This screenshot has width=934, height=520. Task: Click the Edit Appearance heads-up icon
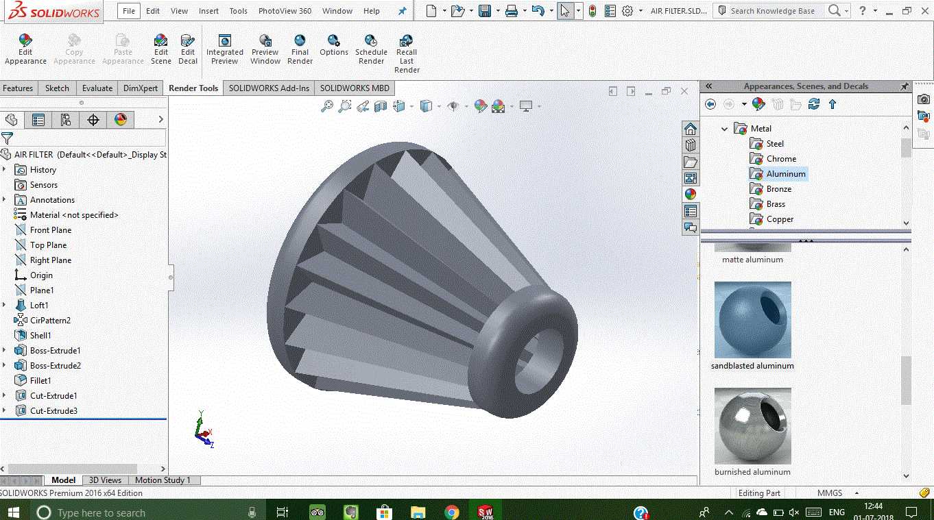click(x=481, y=106)
